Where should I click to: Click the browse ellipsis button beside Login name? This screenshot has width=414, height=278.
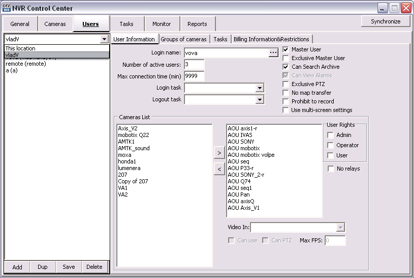[x=273, y=52]
